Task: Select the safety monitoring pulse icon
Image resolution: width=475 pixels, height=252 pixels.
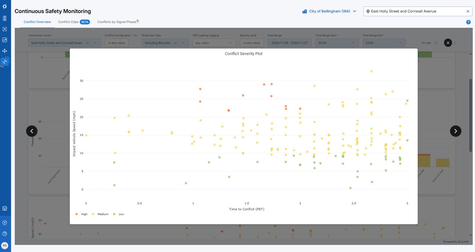Action: [x=5, y=62]
